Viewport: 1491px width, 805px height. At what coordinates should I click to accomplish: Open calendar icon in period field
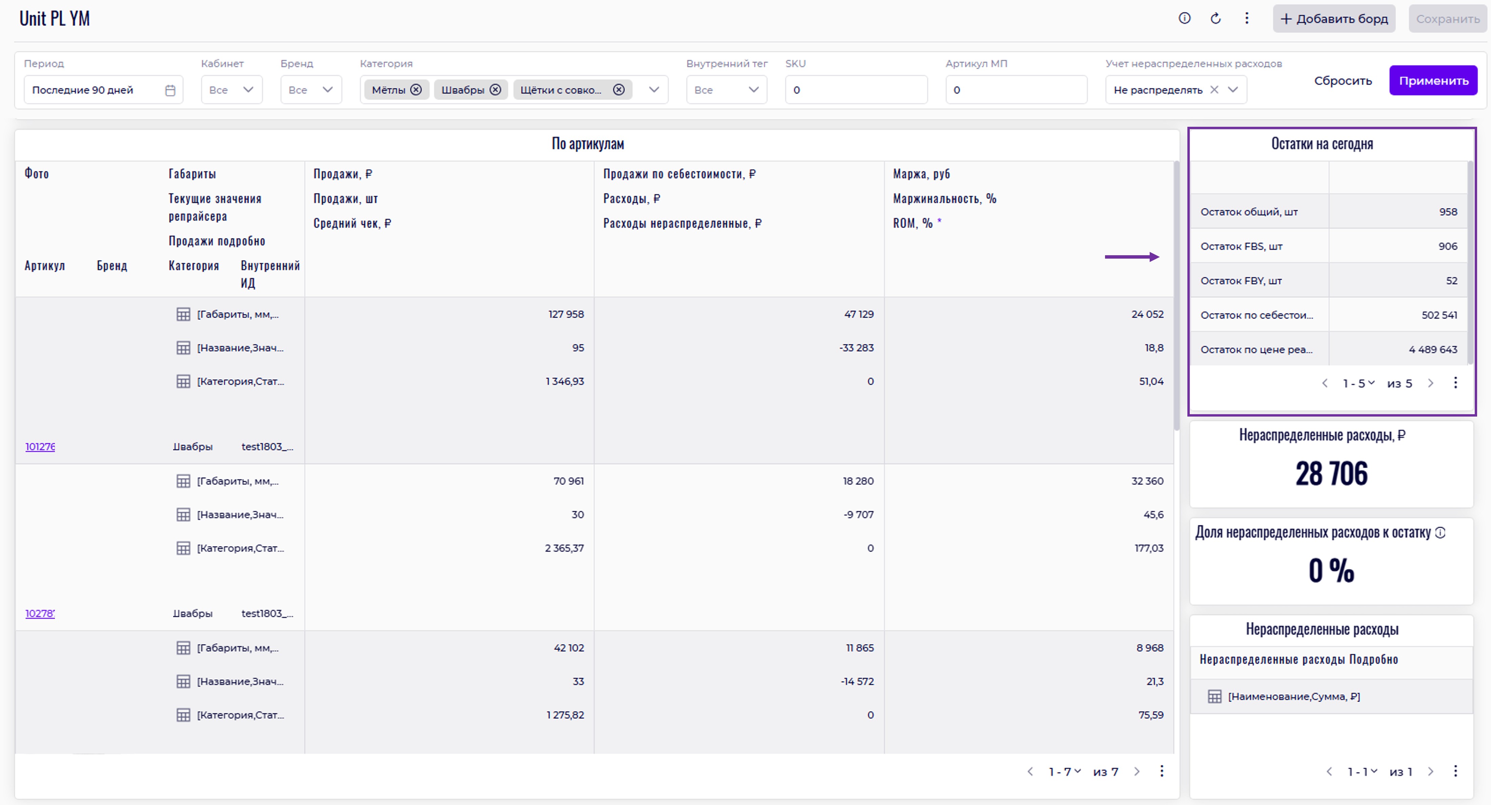click(170, 90)
